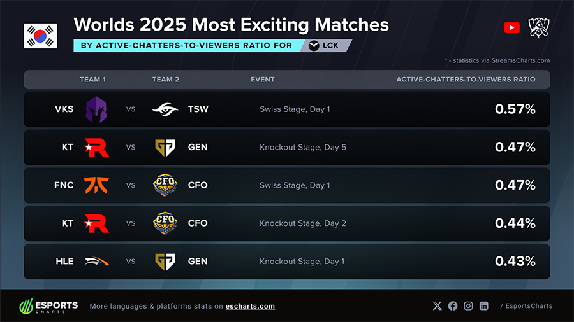Click the YouTube icon in the header
The image size is (574, 322).
511,27
